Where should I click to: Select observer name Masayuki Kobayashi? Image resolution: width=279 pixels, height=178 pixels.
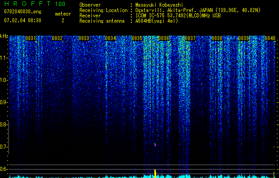tap(159, 5)
